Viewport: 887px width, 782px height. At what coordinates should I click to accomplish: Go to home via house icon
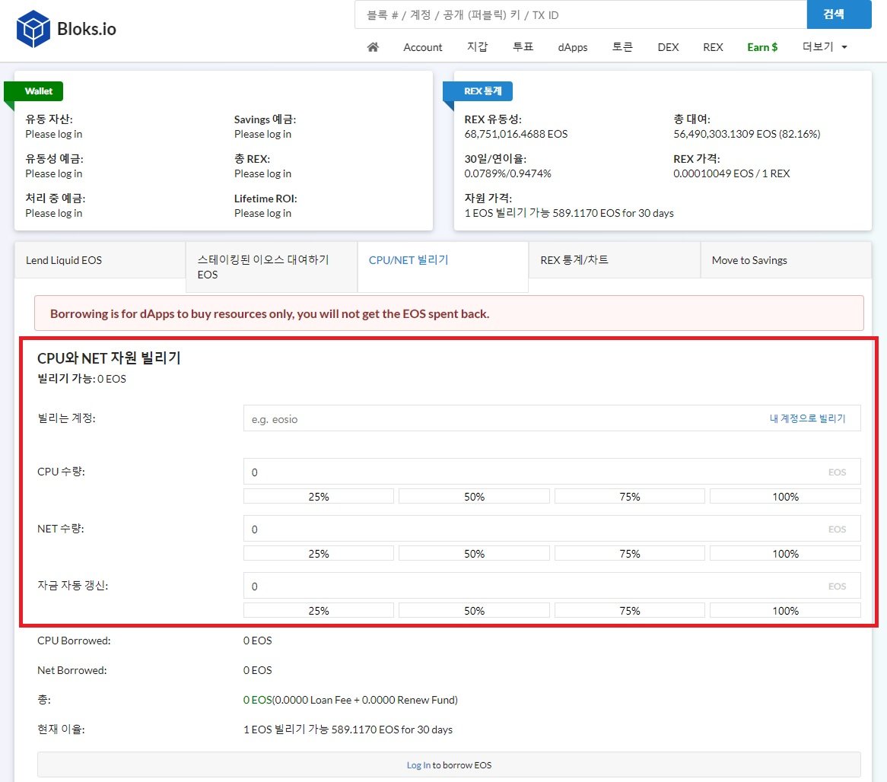[373, 47]
